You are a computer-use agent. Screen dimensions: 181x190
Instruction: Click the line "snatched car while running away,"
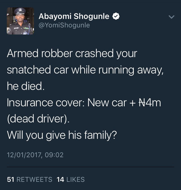[x=85, y=70]
